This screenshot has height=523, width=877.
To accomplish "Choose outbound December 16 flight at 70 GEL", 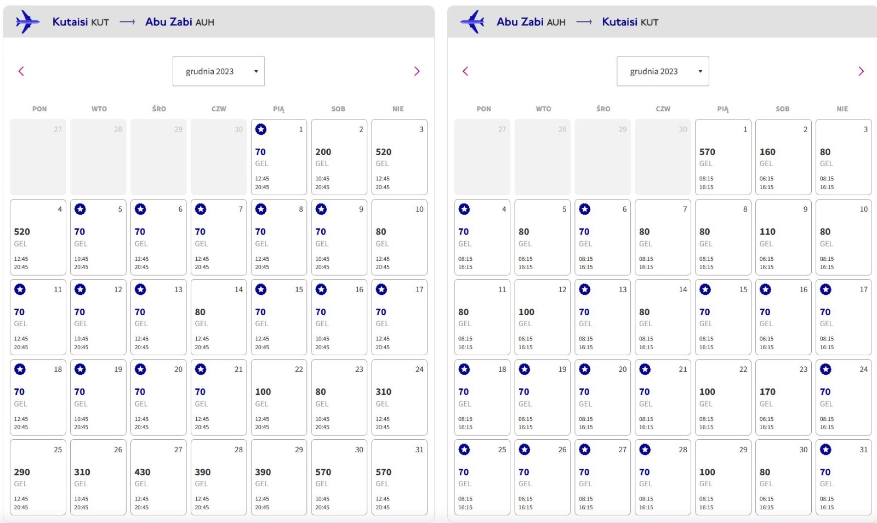I will [339, 317].
